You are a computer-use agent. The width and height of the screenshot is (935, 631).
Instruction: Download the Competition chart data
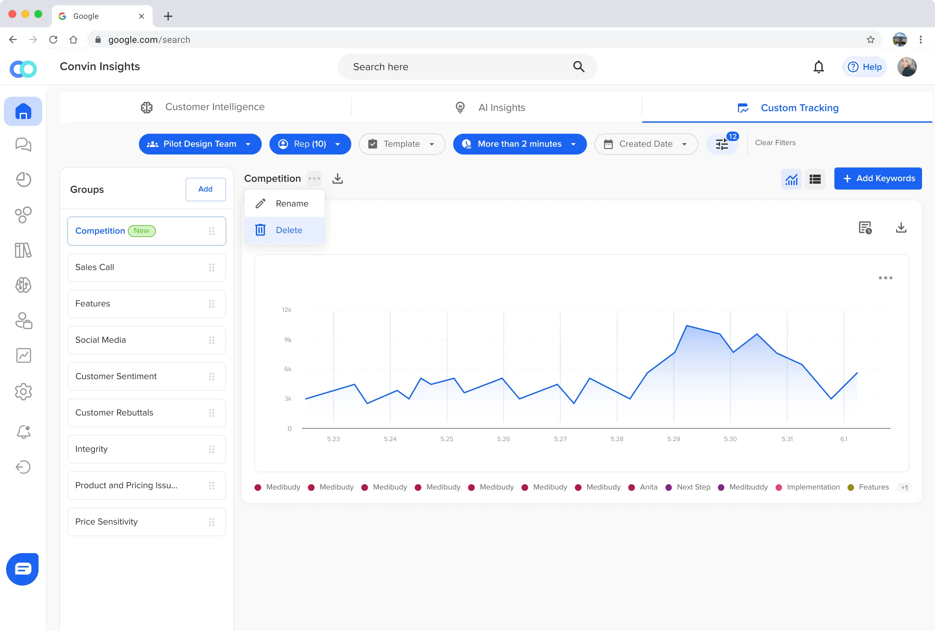tap(338, 179)
